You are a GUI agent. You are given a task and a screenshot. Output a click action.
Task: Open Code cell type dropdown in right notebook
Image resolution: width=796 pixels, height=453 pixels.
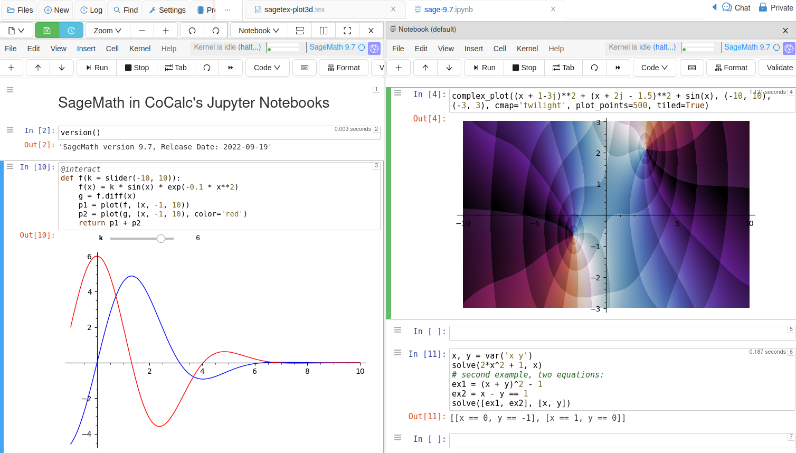(x=654, y=68)
